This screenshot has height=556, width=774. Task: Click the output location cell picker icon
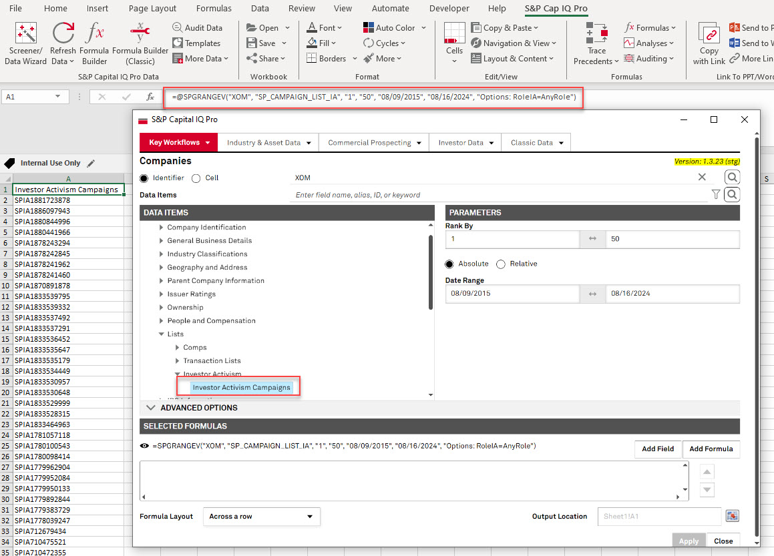pos(733,516)
